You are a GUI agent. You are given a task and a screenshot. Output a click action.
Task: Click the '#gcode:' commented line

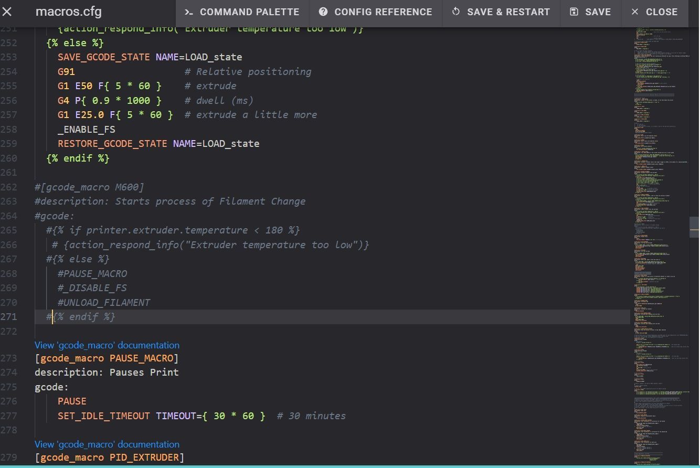point(55,216)
